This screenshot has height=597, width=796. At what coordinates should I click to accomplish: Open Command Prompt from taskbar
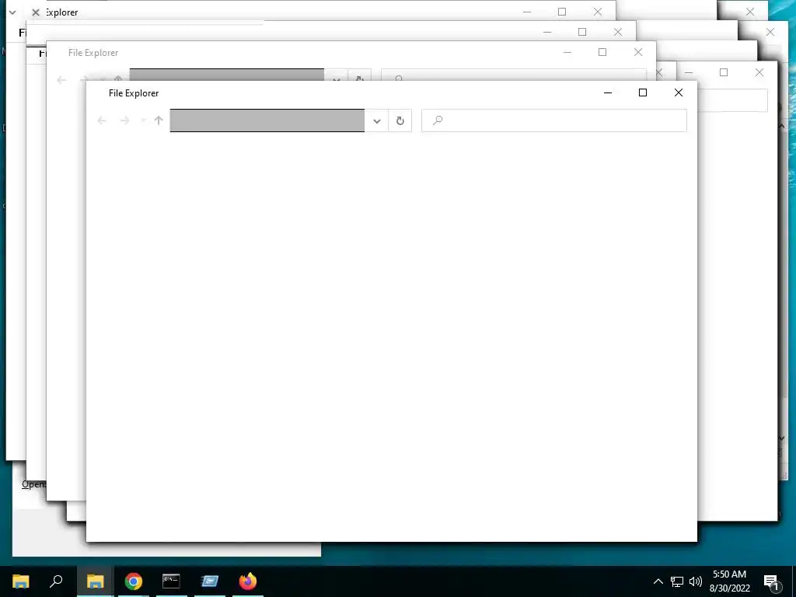tap(171, 581)
